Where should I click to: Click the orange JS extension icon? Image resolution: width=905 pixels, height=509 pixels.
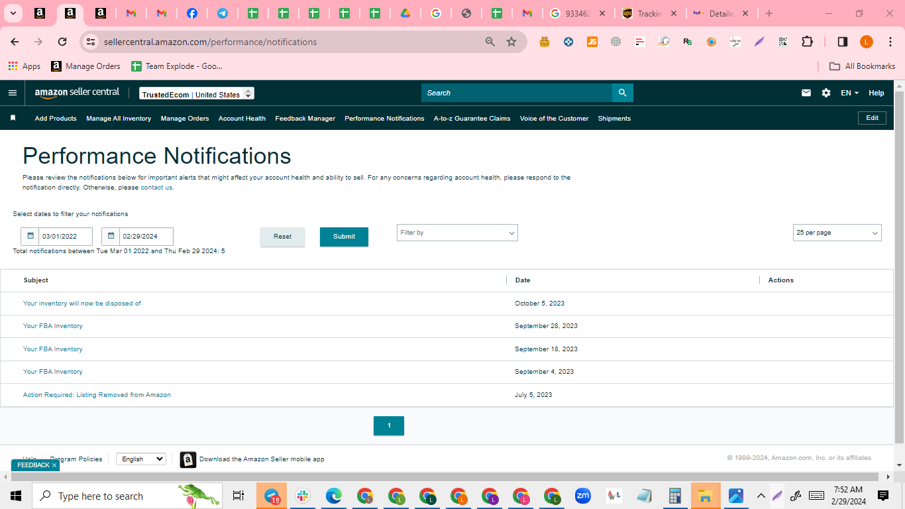592,42
